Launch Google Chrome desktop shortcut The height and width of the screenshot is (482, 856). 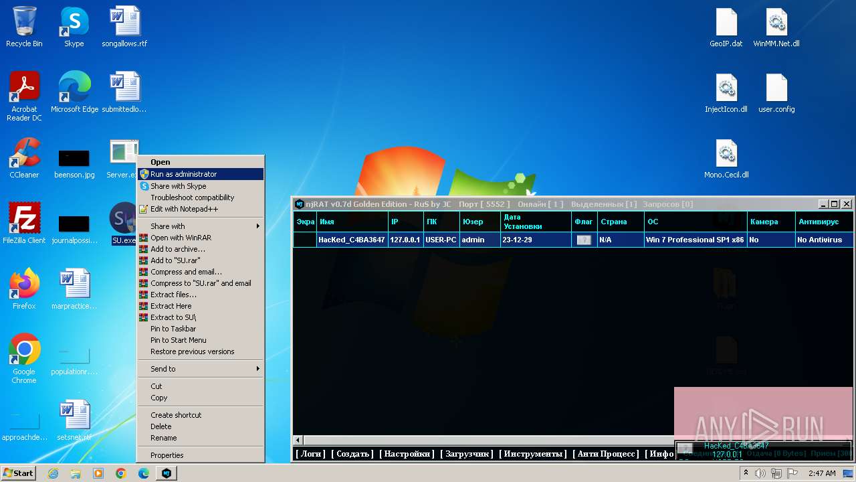24,359
